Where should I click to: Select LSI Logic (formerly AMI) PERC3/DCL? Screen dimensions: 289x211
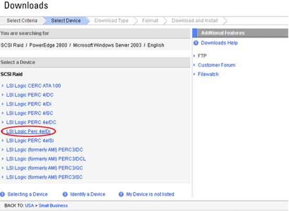46,159
